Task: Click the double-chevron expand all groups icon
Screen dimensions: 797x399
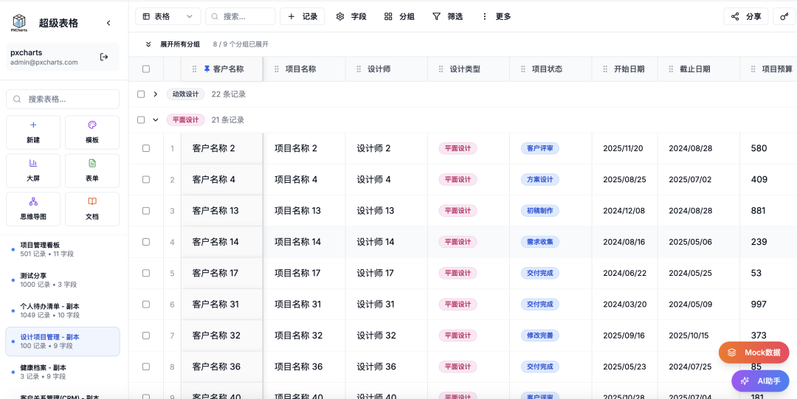Action: (148, 44)
